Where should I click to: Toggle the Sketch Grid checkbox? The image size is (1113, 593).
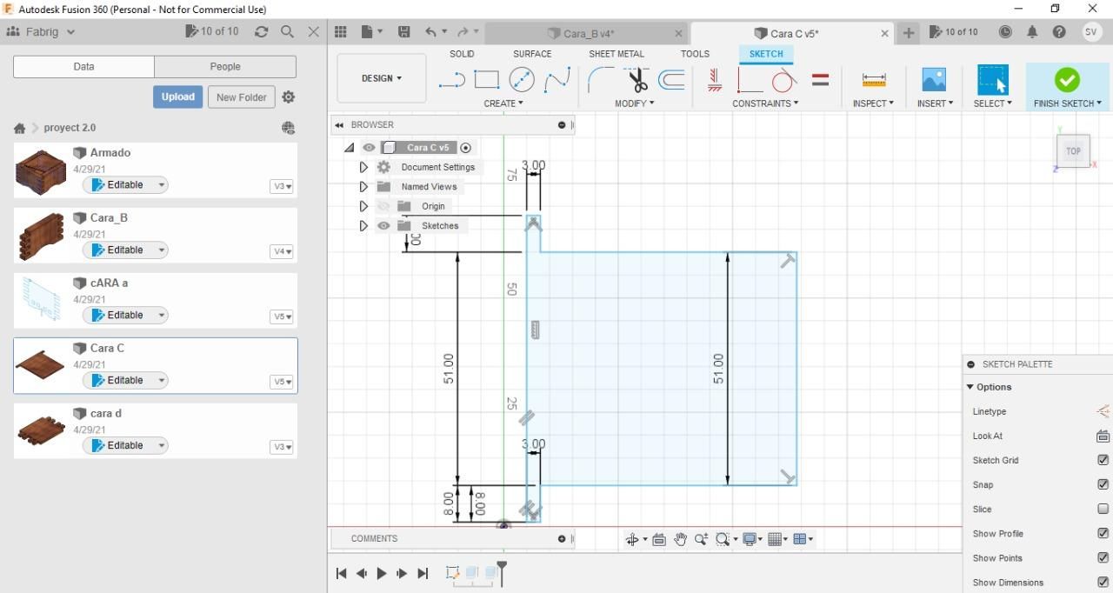click(x=1103, y=460)
